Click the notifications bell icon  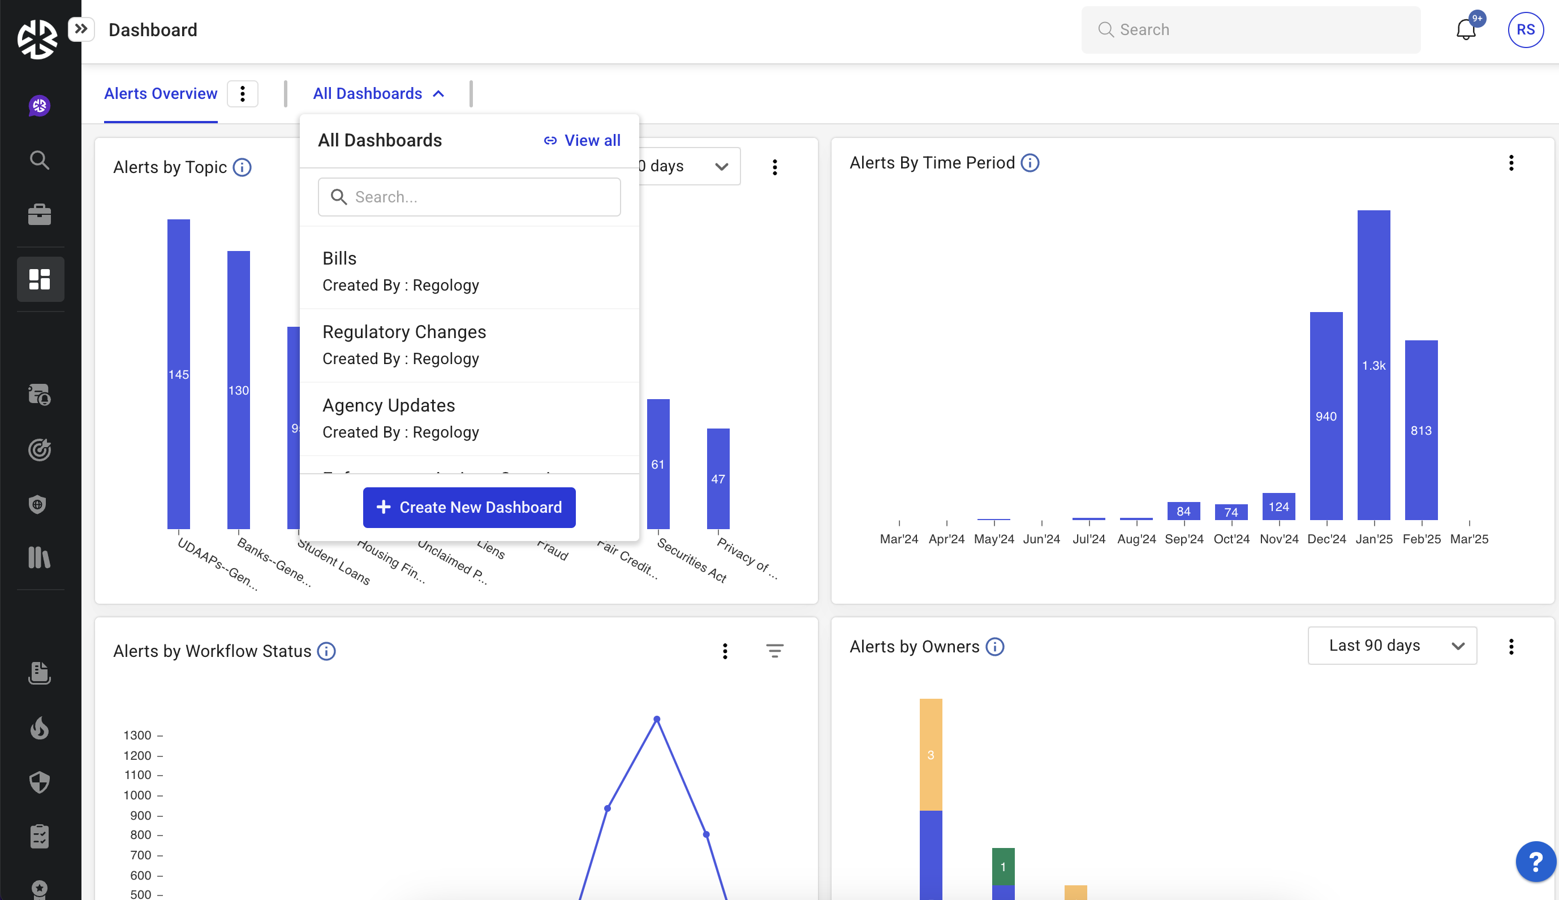click(x=1465, y=29)
